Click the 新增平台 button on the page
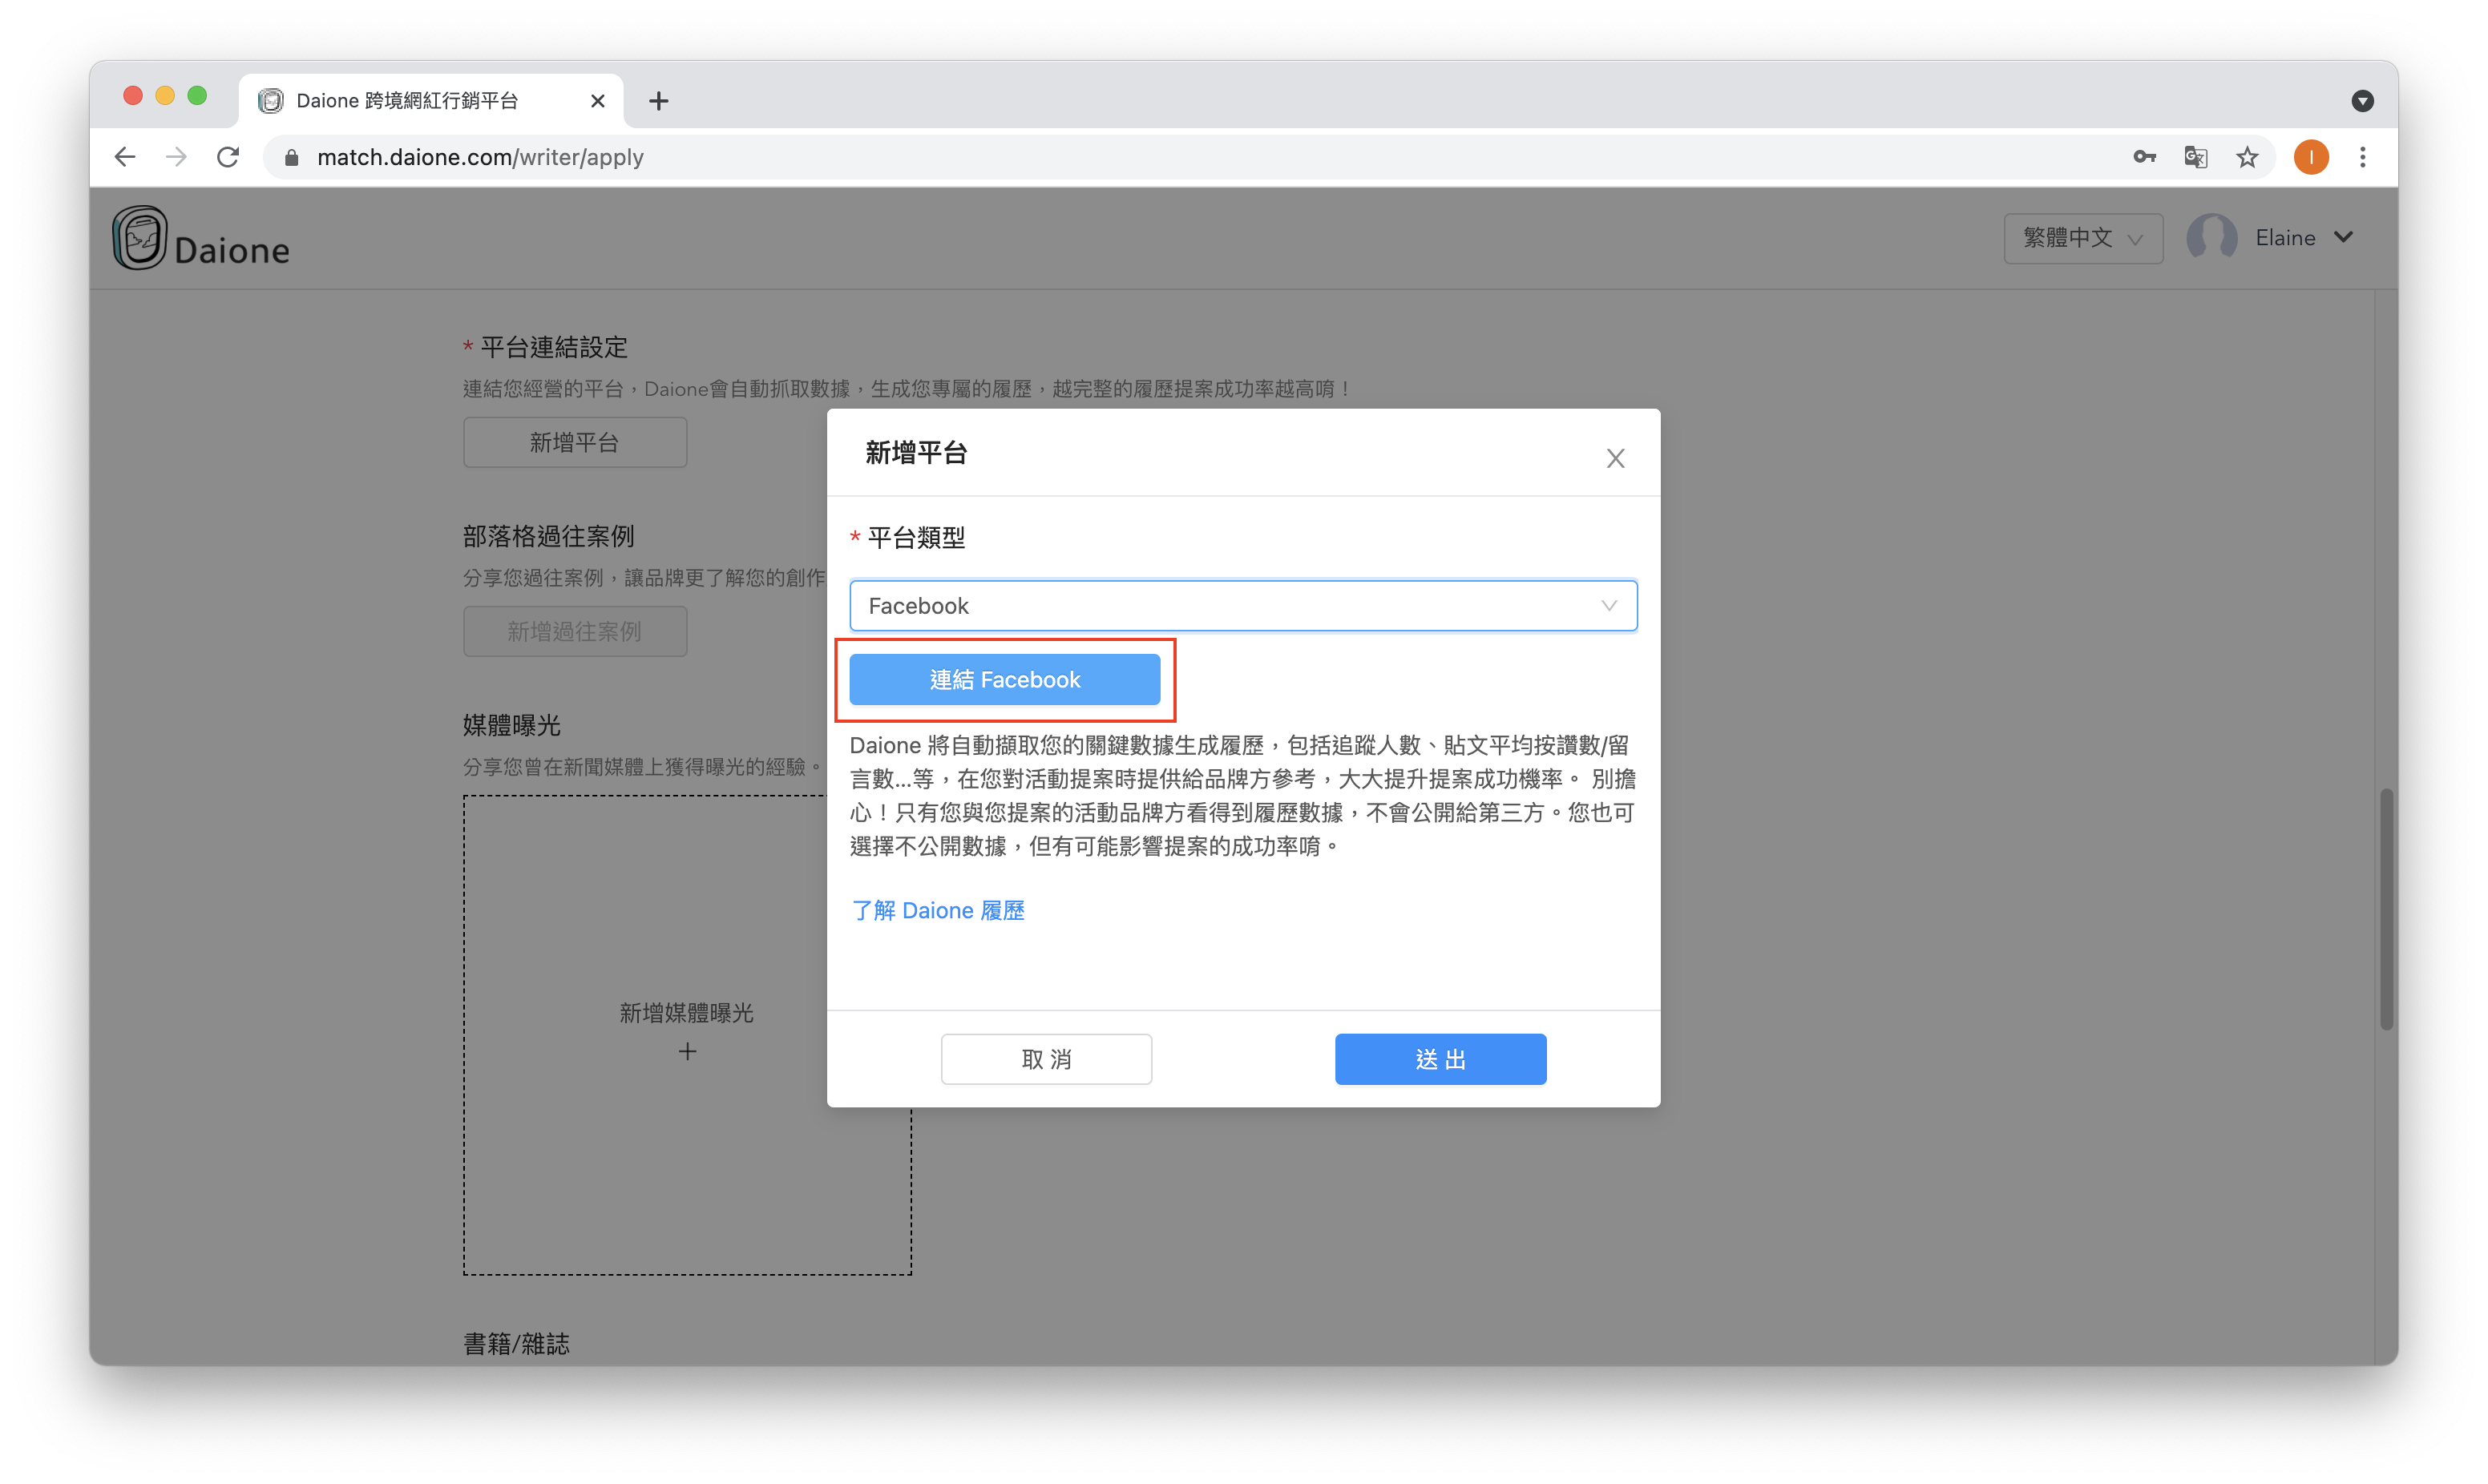The image size is (2488, 1484). [575, 442]
